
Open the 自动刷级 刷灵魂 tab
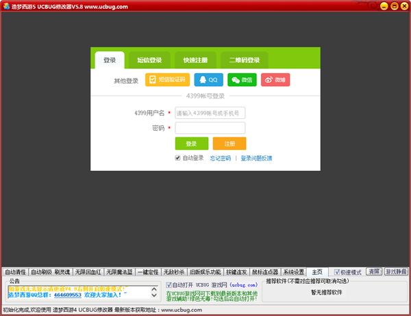point(51,272)
